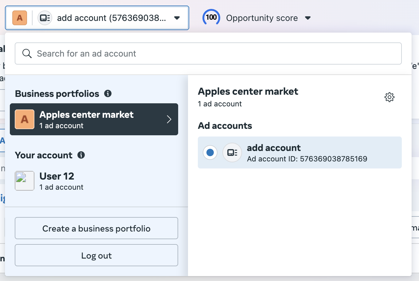Viewport: 419px width, 281px height.
Task: Click the ad account icon next to add account
Action: (232, 152)
